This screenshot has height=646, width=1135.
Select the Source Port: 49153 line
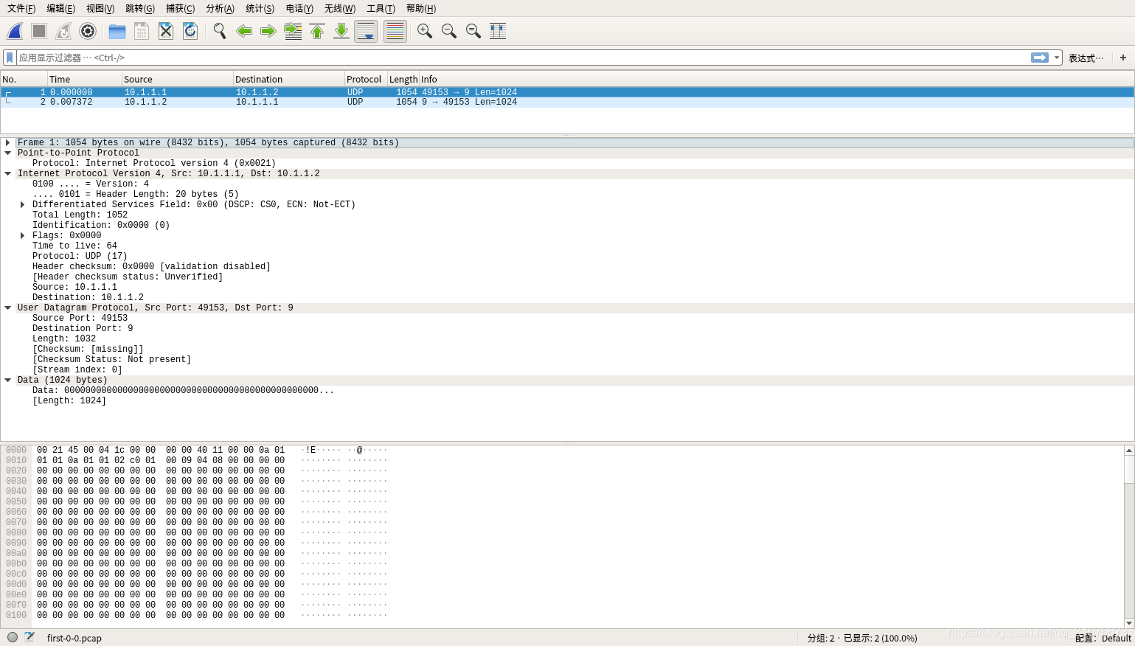[x=80, y=318]
